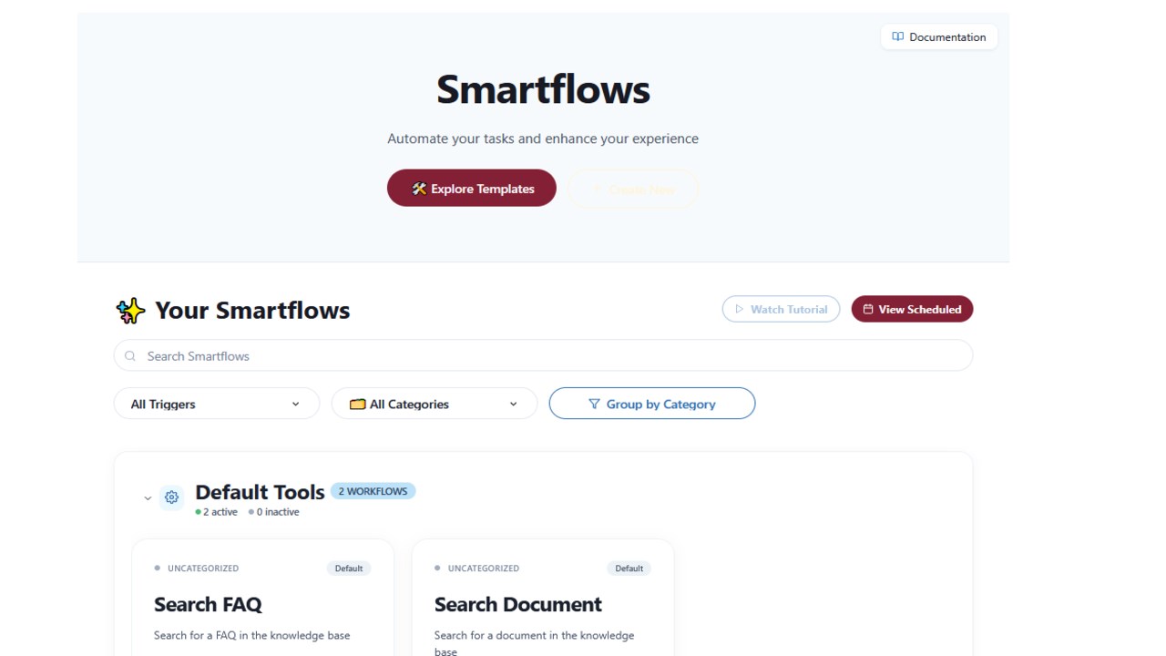Screen dimensions: 1166x656
Task: Open the Search FAQ workflow card
Action: coord(263,598)
